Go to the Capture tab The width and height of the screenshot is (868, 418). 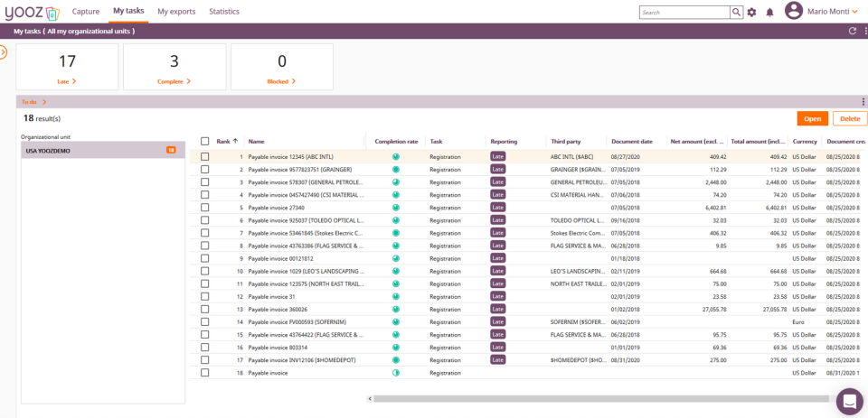click(x=86, y=12)
